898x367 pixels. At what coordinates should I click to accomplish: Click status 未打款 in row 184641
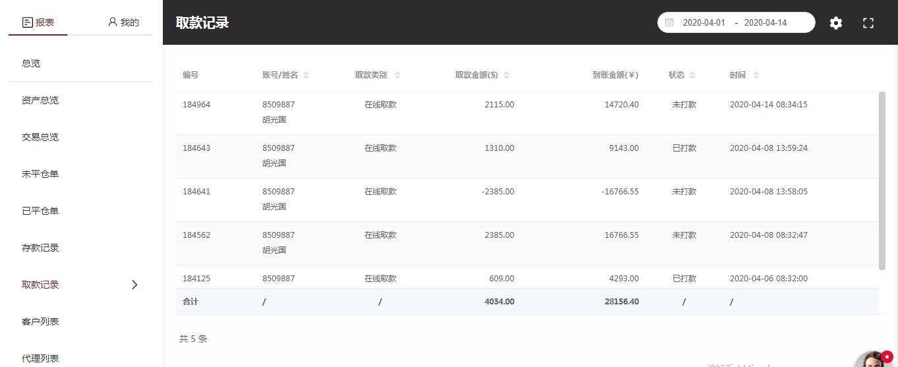684,192
